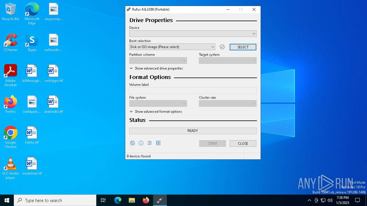This screenshot has height=206, width=367.
Task: Open the Target system dropdown
Action: tap(228, 61)
